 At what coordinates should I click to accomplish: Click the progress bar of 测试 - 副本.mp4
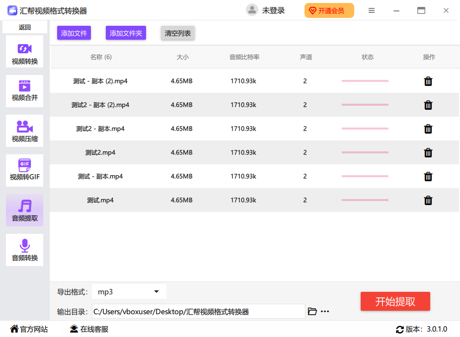click(365, 176)
